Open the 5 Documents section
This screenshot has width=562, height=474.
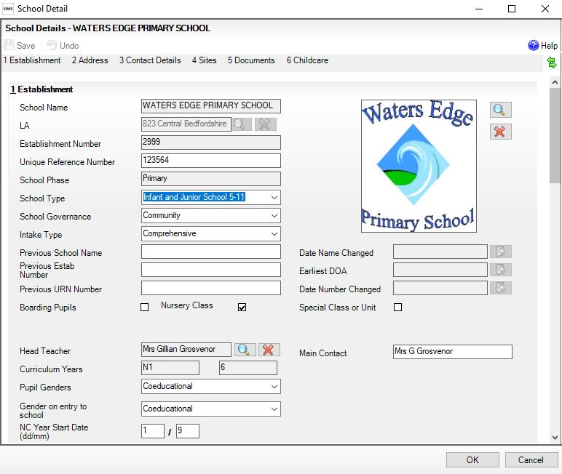pyautogui.click(x=251, y=60)
